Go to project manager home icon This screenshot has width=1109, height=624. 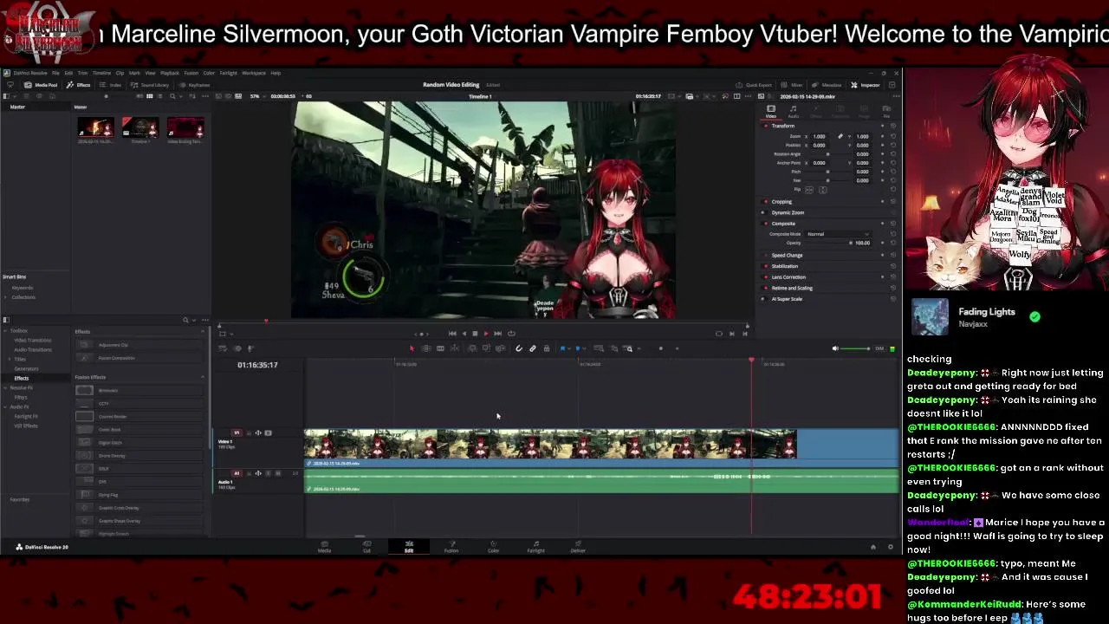click(872, 547)
